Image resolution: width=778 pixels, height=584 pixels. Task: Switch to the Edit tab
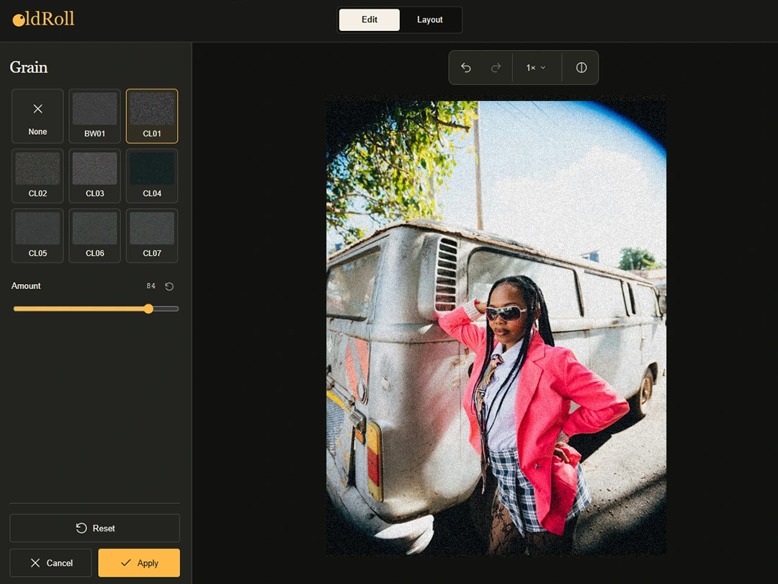point(369,20)
